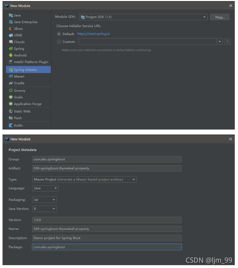Select Static Web in the module list

pyautogui.click(x=29, y=111)
